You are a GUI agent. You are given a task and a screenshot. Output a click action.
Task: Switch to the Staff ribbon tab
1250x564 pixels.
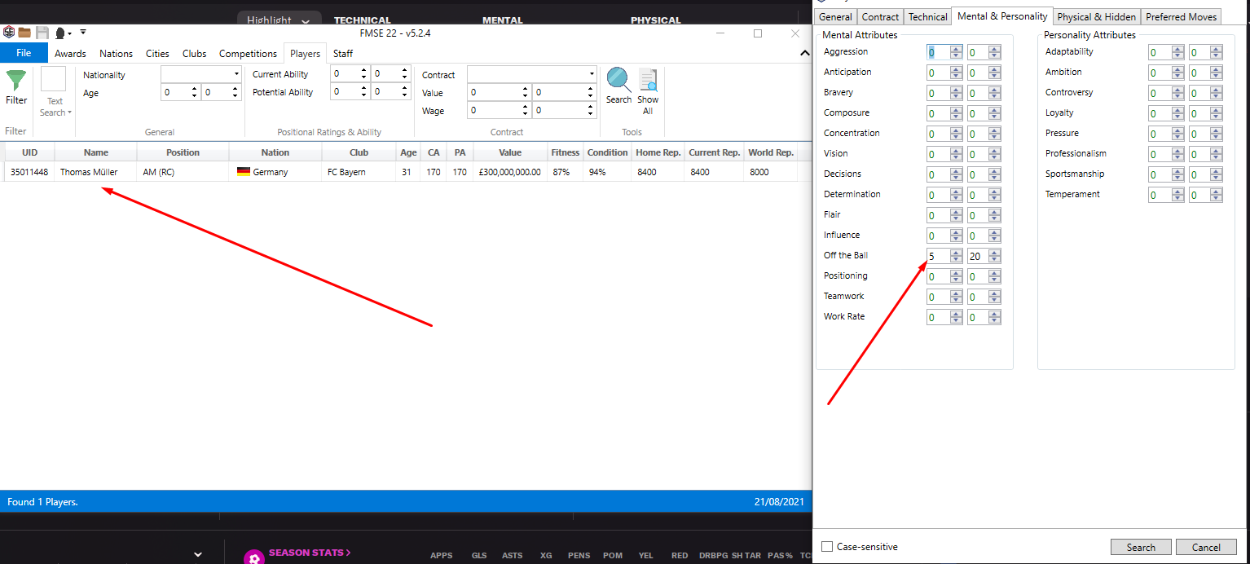(343, 54)
